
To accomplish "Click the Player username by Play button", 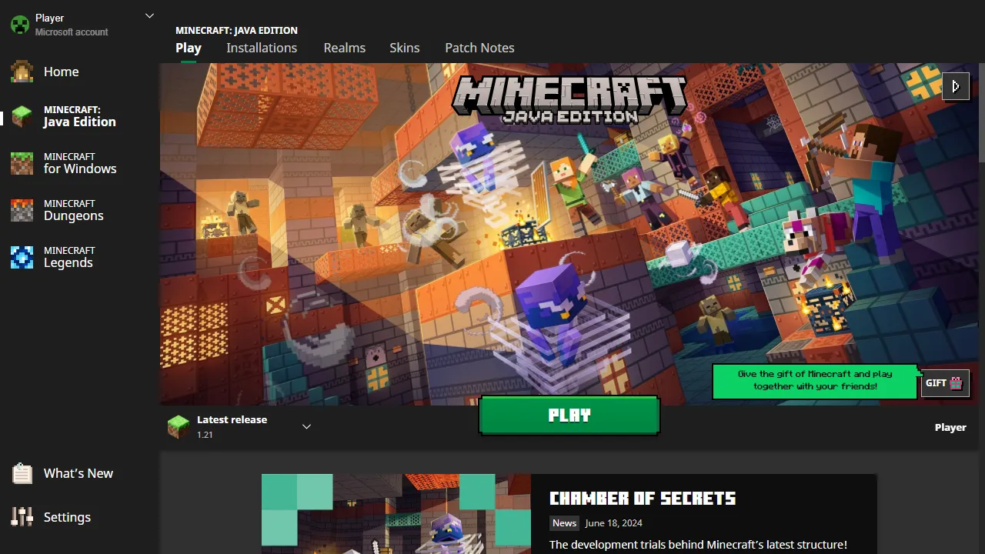I will tap(950, 427).
